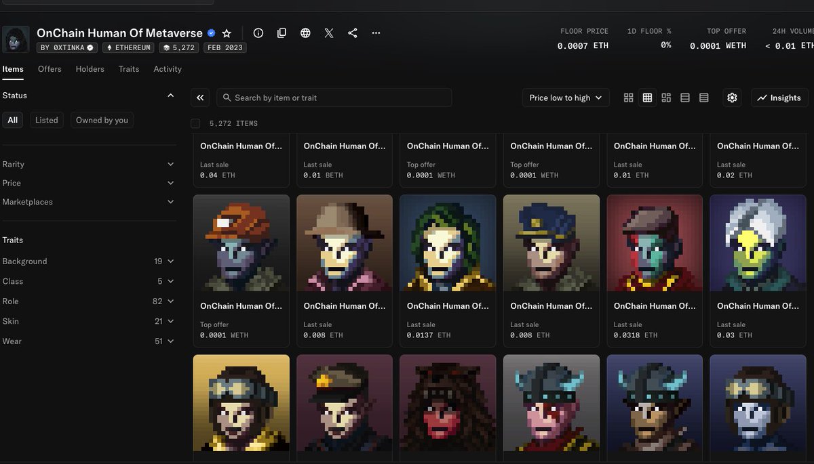Expand the Marketplaces filter
The height and width of the screenshot is (464, 814).
point(88,202)
